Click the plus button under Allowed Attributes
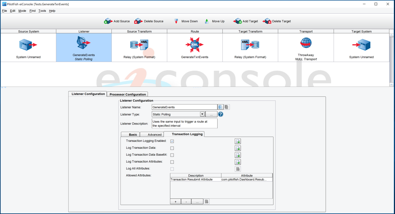This screenshot has width=395, height=214. (175, 202)
